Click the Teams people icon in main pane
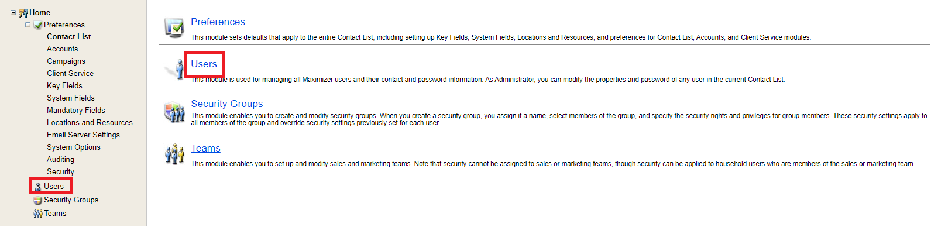The image size is (931, 227). 174,154
